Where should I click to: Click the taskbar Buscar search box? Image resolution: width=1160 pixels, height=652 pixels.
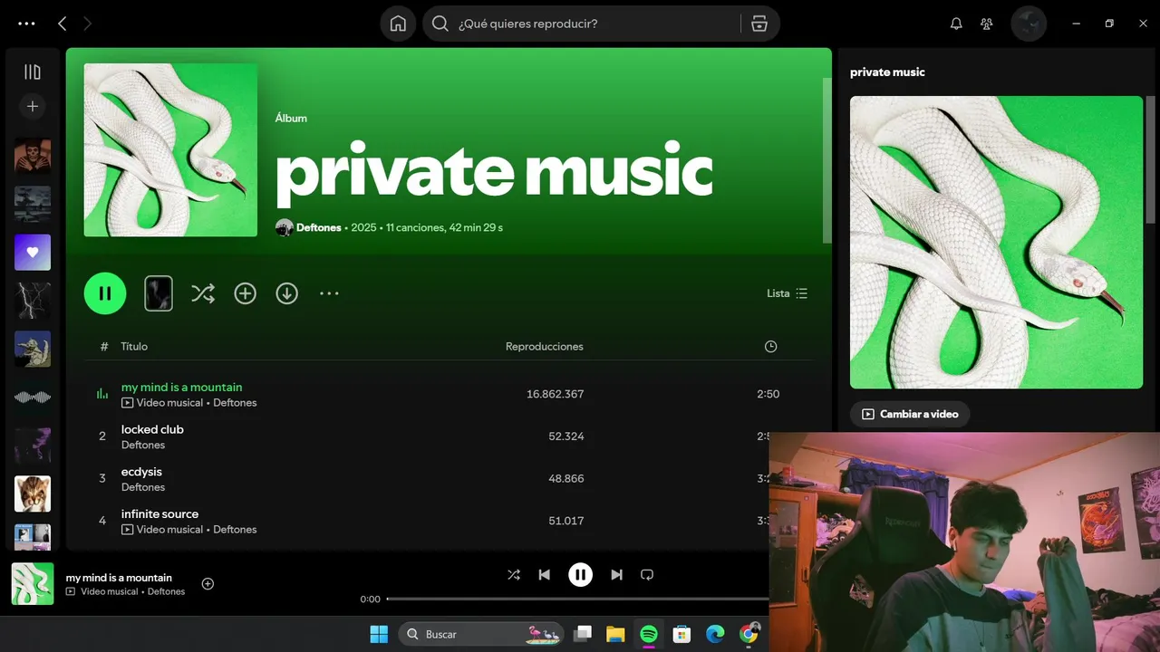pyautogui.click(x=481, y=634)
